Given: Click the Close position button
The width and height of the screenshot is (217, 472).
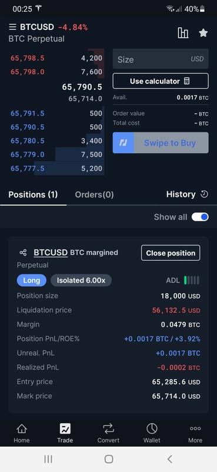Looking at the screenshot, I should [x=171, y=253].
